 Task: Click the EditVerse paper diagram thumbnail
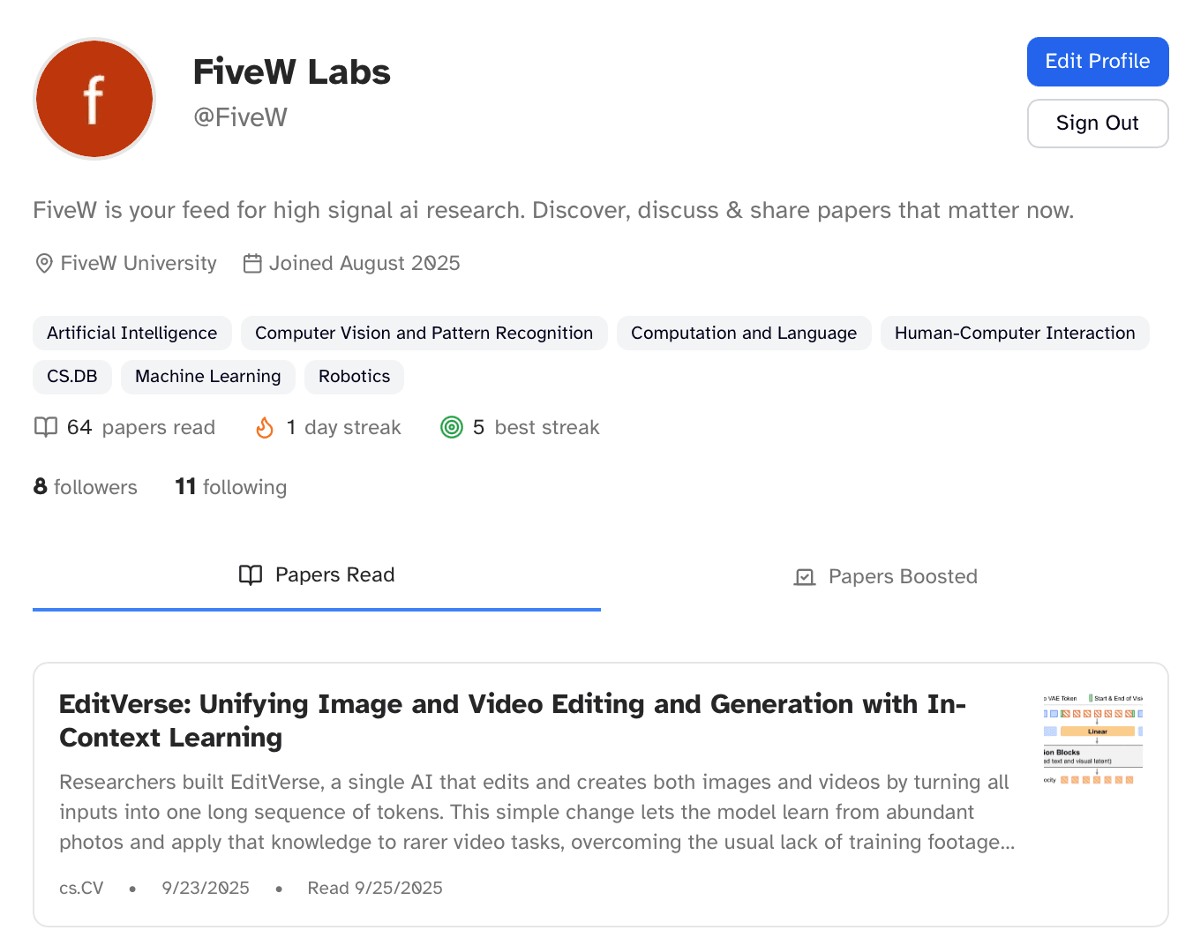(1092, 739)
